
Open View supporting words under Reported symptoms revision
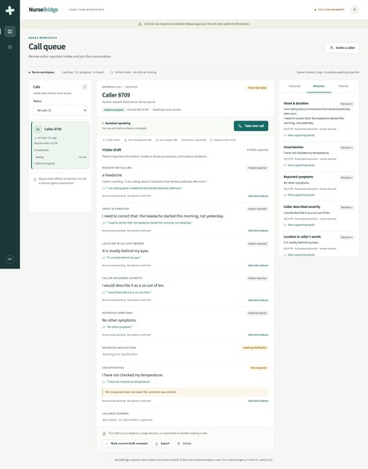[299, 195]
